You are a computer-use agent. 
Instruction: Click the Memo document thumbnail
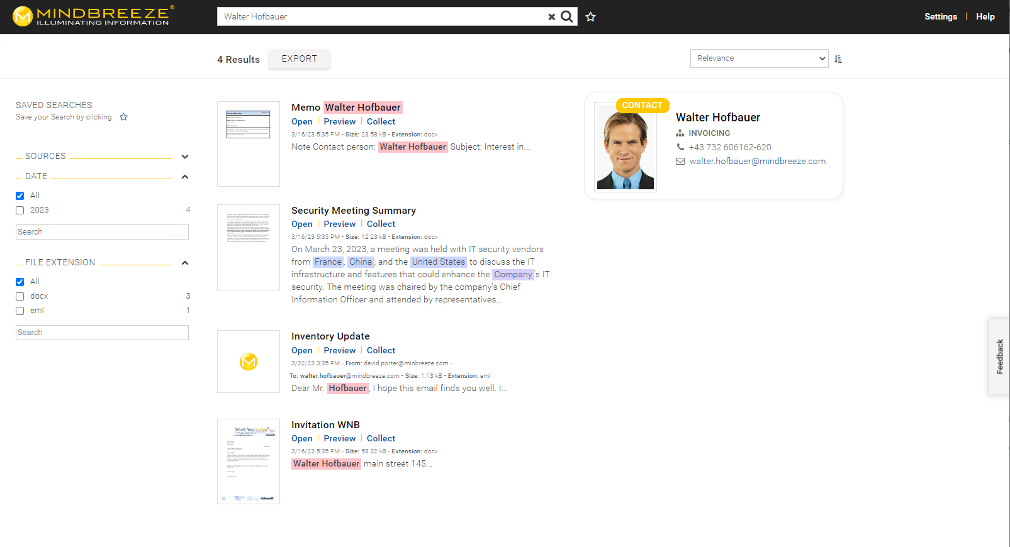tap(249, 144)
